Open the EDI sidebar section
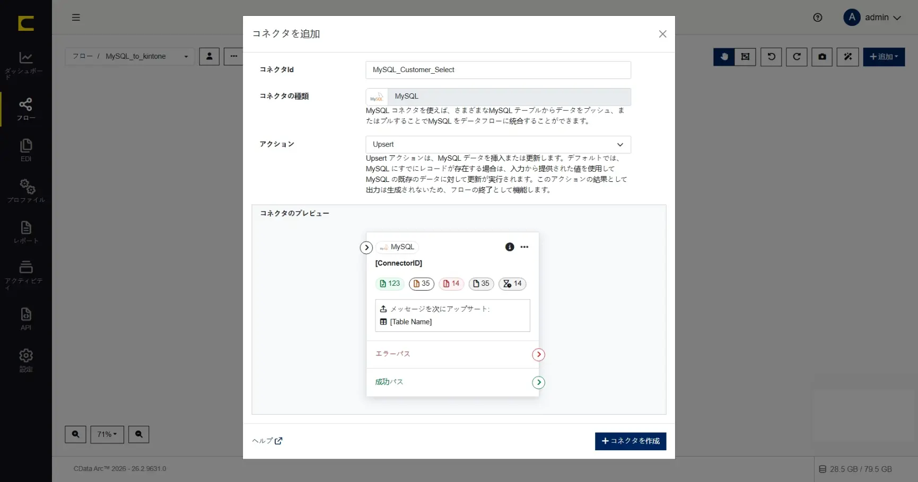 (26, 150)
